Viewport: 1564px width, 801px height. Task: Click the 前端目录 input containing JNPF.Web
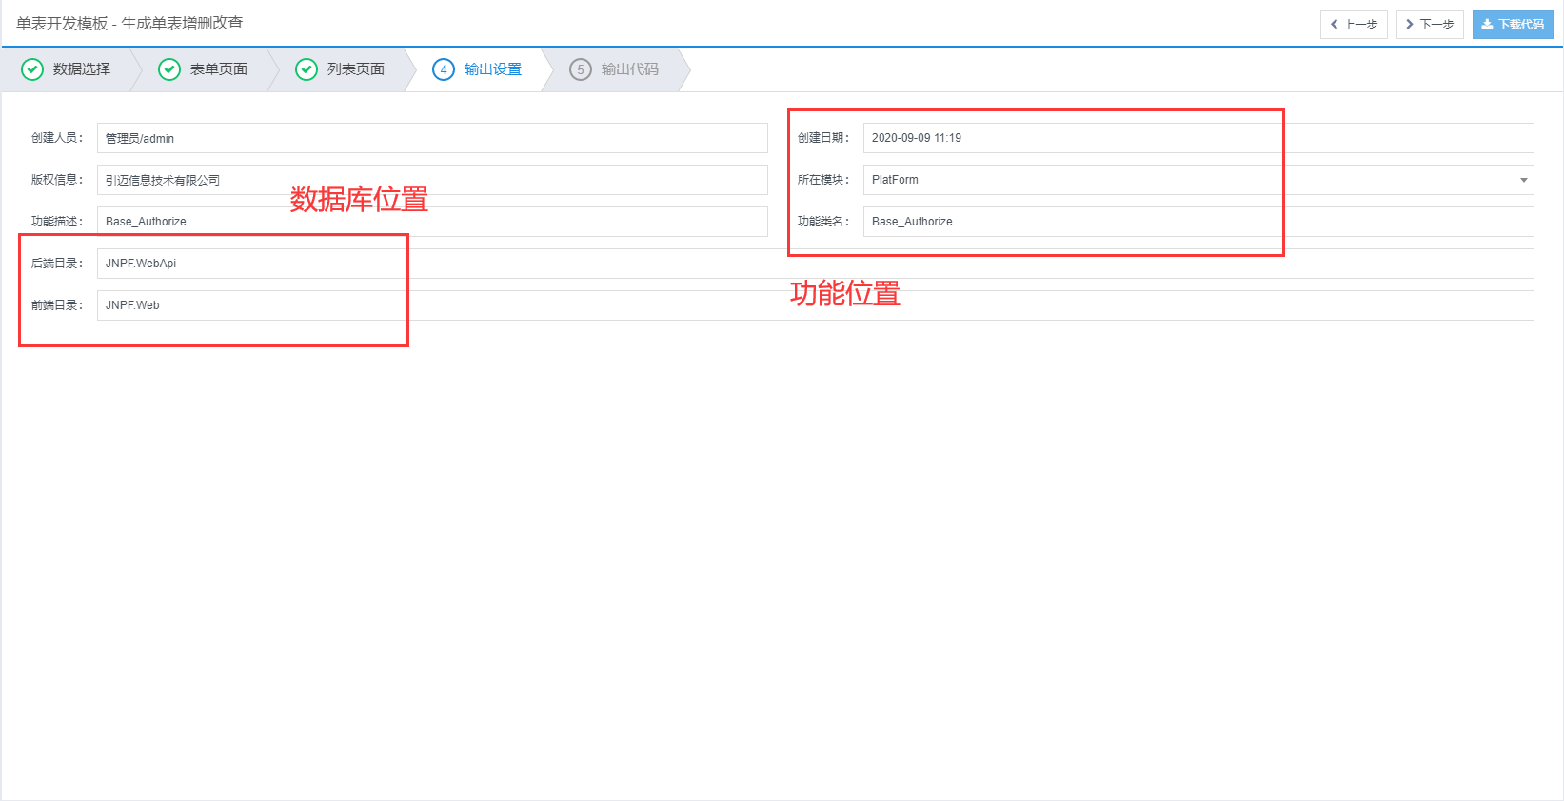pyautogui.click(x=815, y=305)
